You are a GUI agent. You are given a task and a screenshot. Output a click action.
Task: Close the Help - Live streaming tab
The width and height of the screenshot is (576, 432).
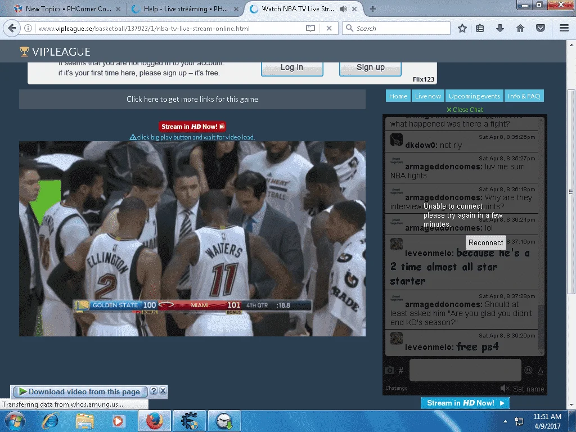(236, 9)
